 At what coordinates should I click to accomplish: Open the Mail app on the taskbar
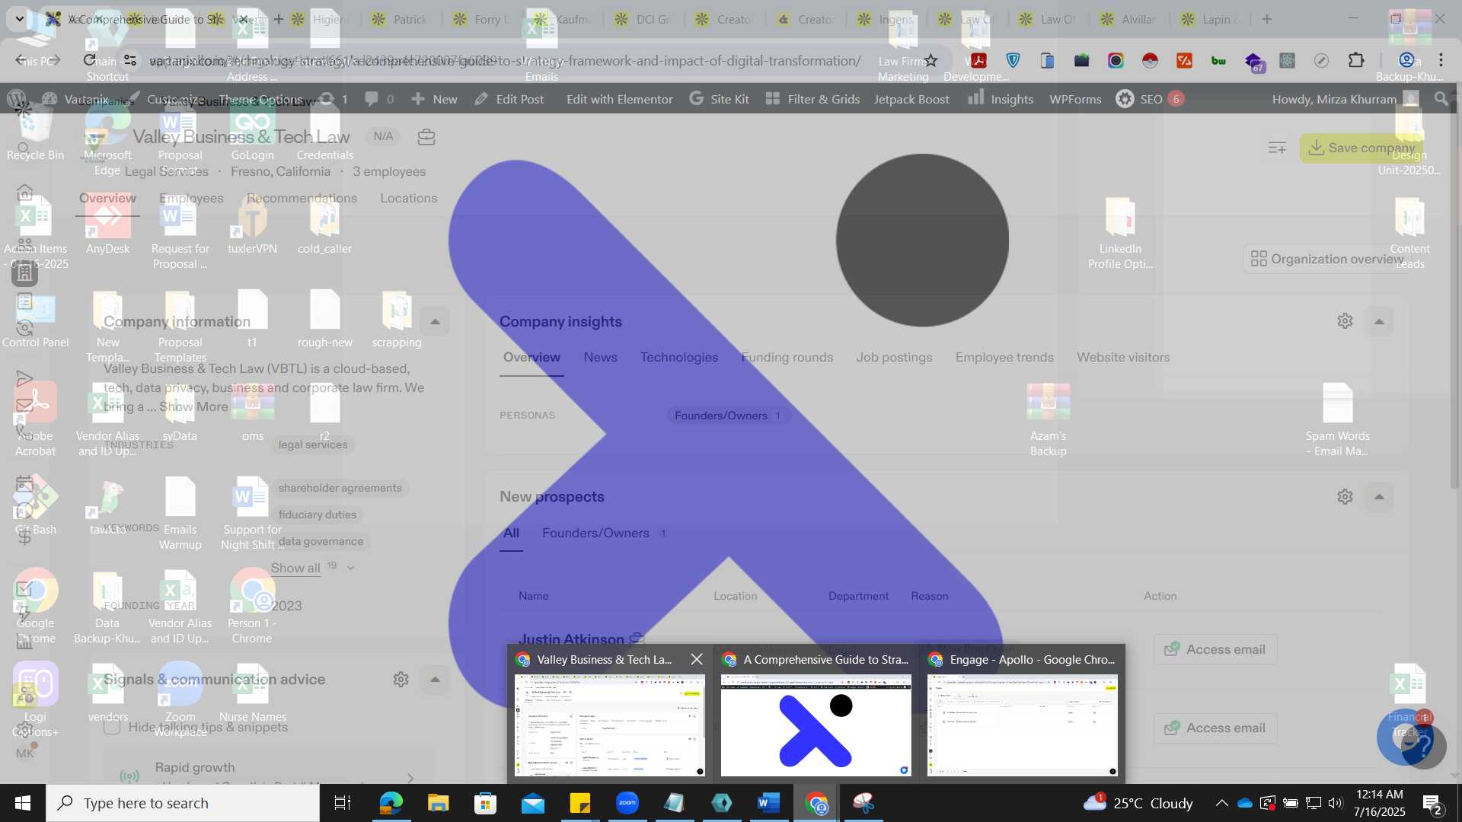[x=533, y=803]
